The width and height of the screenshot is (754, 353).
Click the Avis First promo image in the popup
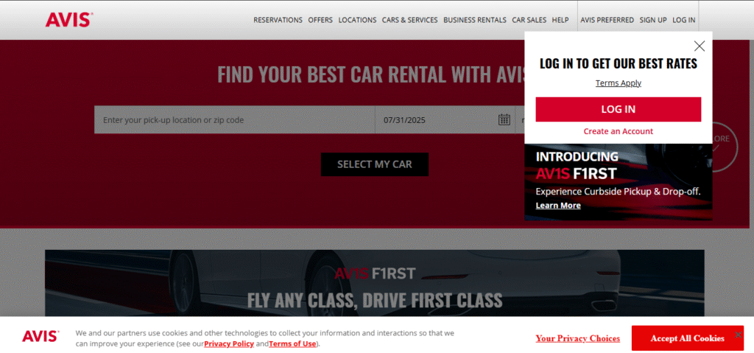pos(619,182)
